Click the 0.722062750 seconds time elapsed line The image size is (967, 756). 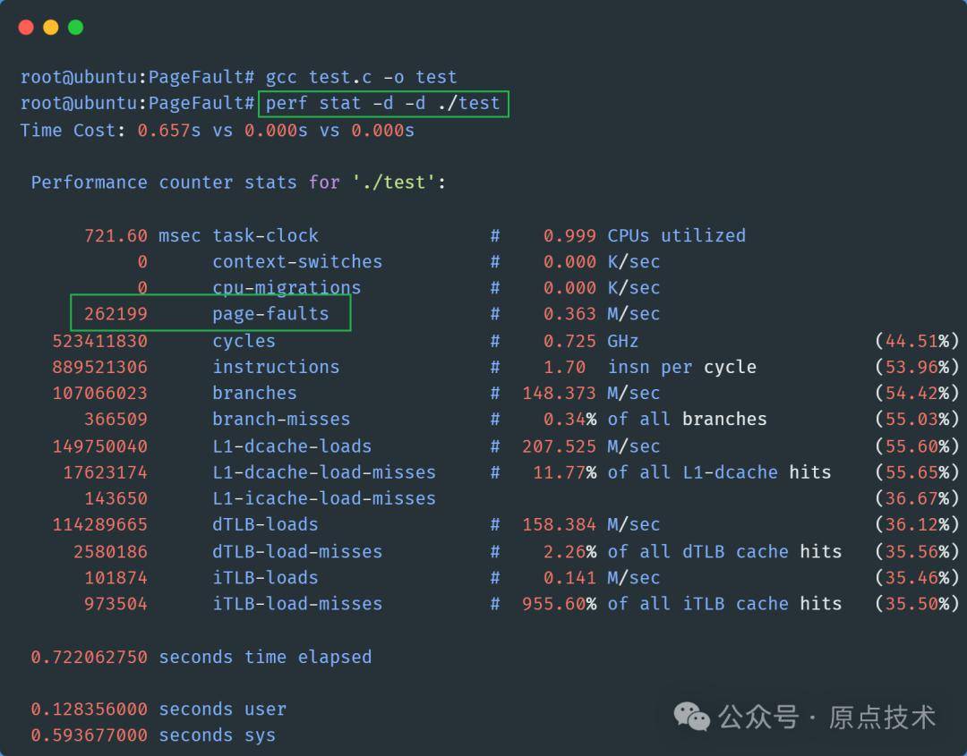[x=201, y=658]
